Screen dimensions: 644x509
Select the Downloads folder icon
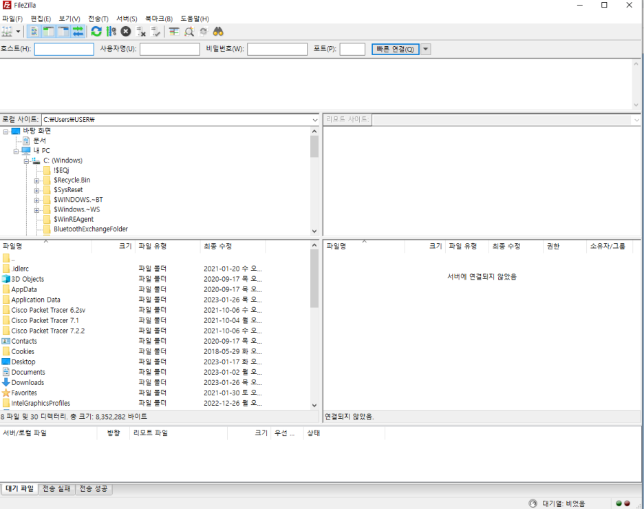click(x=6, y=382)
